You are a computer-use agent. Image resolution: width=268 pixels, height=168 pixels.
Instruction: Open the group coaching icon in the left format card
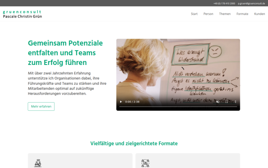click(38, 164)
